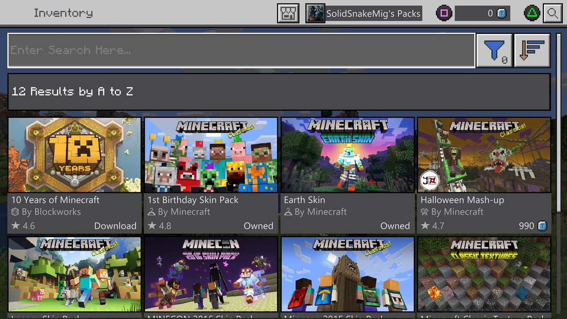Click Owned on 1st Birthday Skin Pack
This screenshot has height=319, width=567.
(x=258, y=226)
